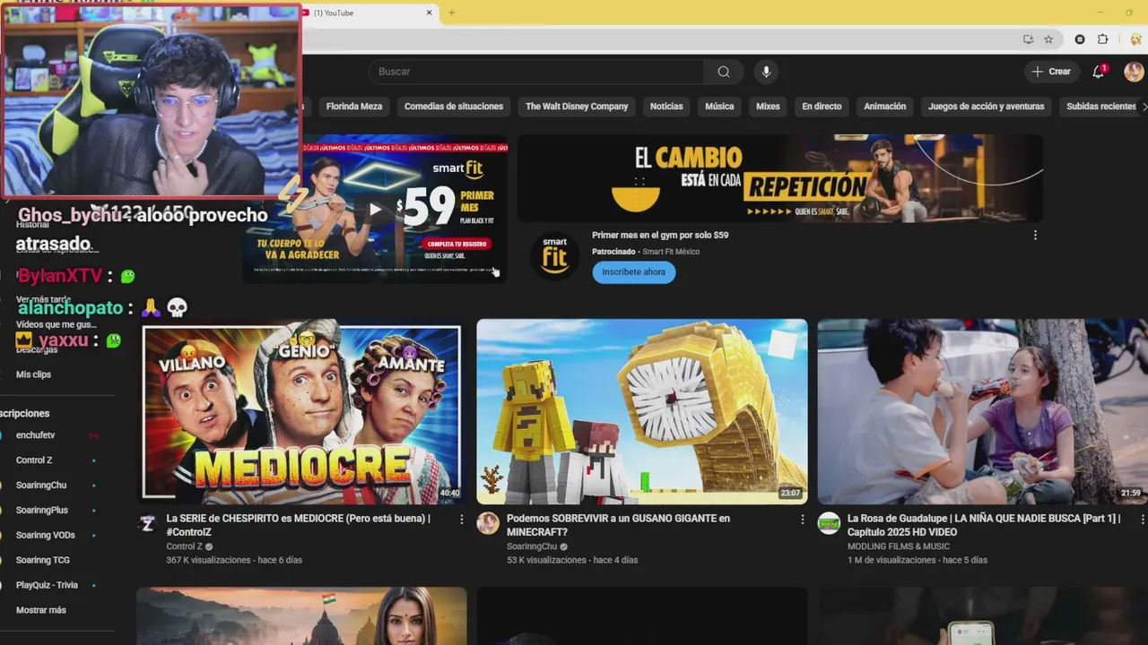Open Minecraft gusano gigante thumbnail
Screen dimensions: 1148x645
click(642, 412)
